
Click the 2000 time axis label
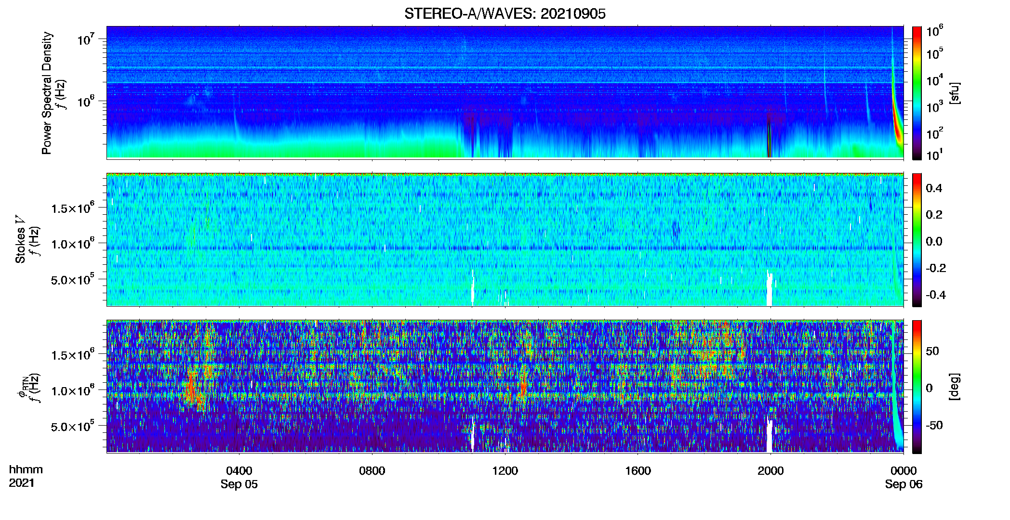pyautogui.click(x=771, y=471)
